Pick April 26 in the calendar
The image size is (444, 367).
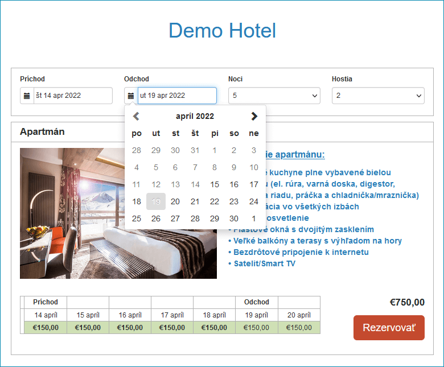[156, 218]
